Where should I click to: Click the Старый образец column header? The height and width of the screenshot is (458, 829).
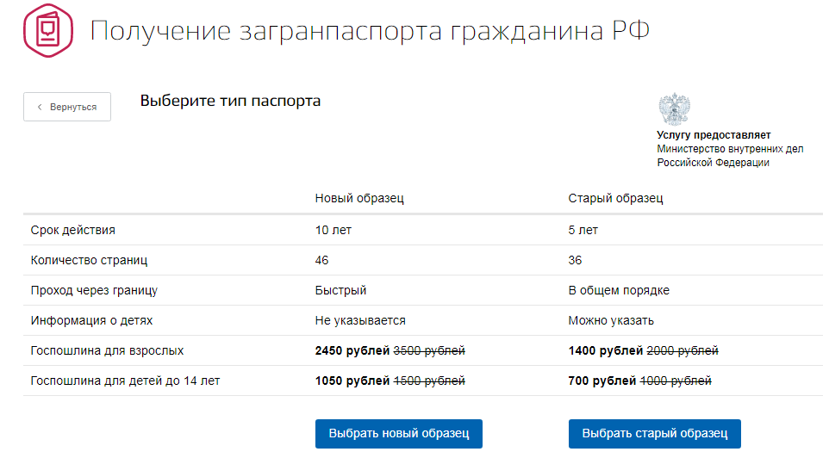[x=615, y=198]
